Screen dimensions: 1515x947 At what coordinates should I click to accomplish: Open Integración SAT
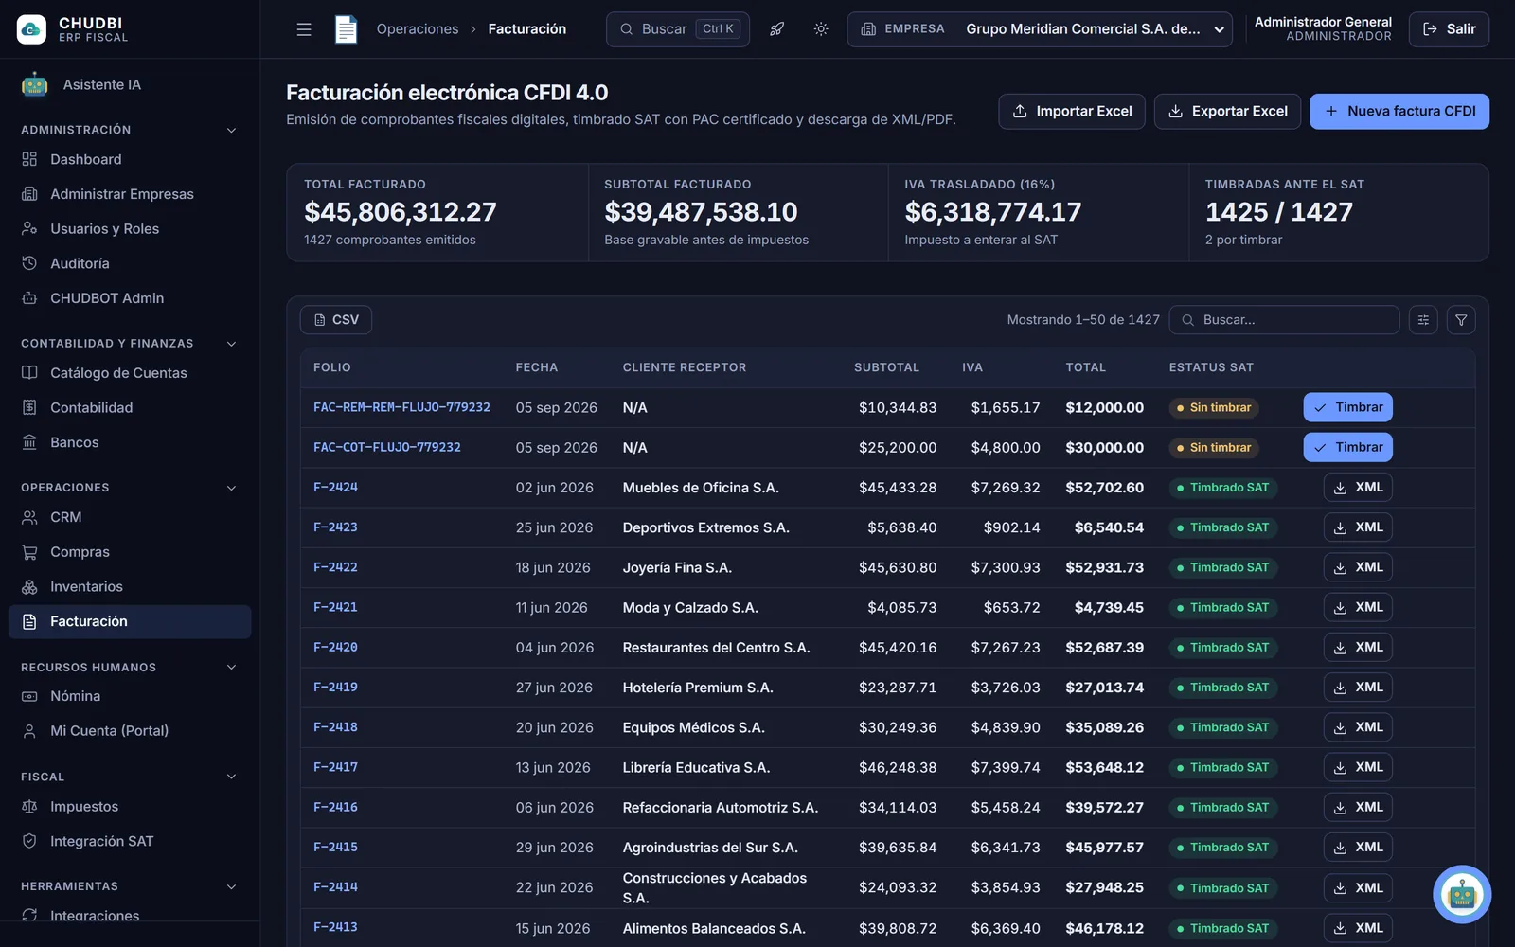[x=130, y=841]
